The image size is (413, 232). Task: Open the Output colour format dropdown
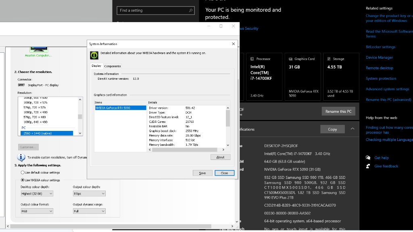[37, 211]
